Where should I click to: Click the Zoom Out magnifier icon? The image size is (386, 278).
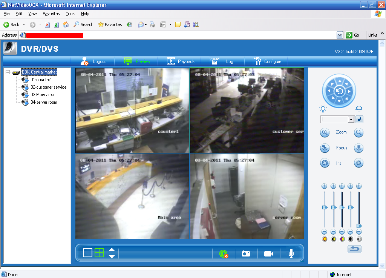coord(358,132)
